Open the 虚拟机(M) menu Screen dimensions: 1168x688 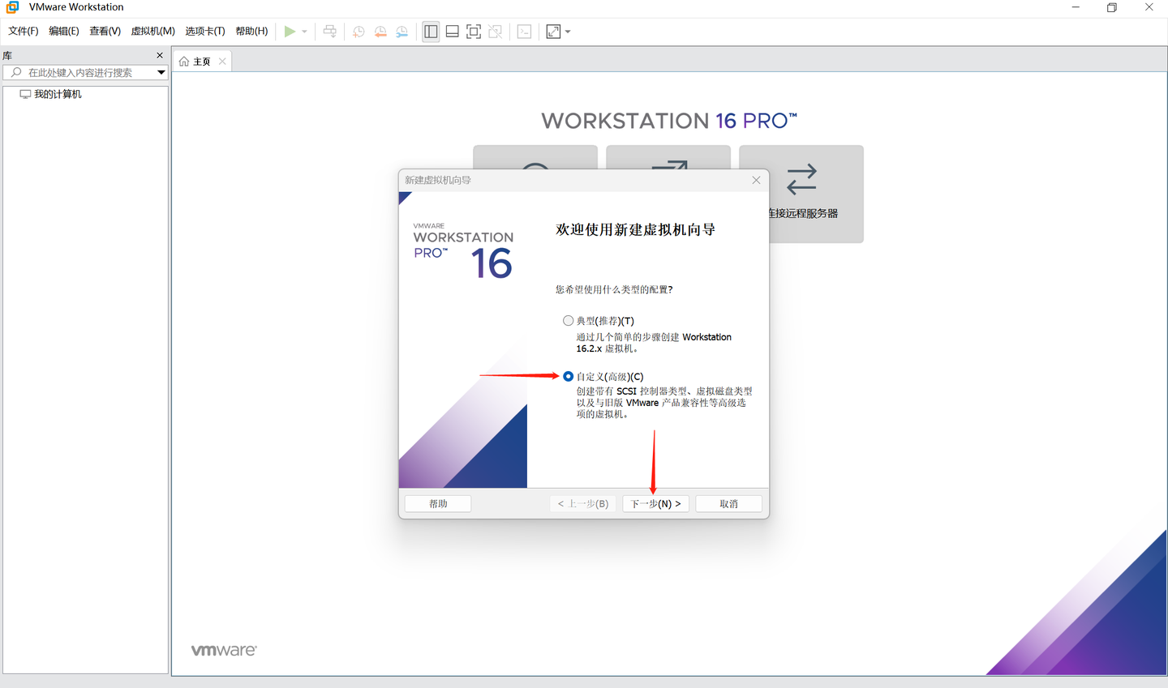tap(152, 31)
